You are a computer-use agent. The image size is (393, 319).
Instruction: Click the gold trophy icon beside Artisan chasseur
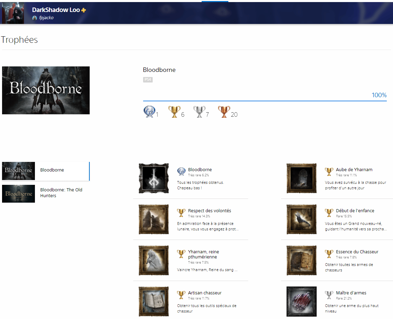pos(181,295)
